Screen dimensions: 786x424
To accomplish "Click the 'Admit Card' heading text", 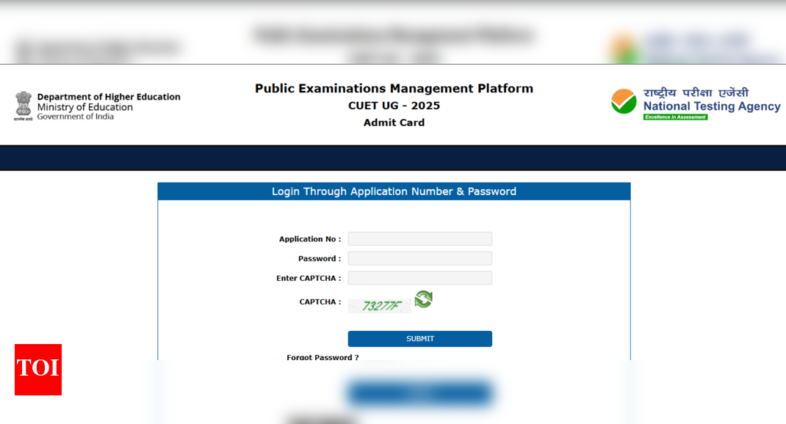I will 394,123.
